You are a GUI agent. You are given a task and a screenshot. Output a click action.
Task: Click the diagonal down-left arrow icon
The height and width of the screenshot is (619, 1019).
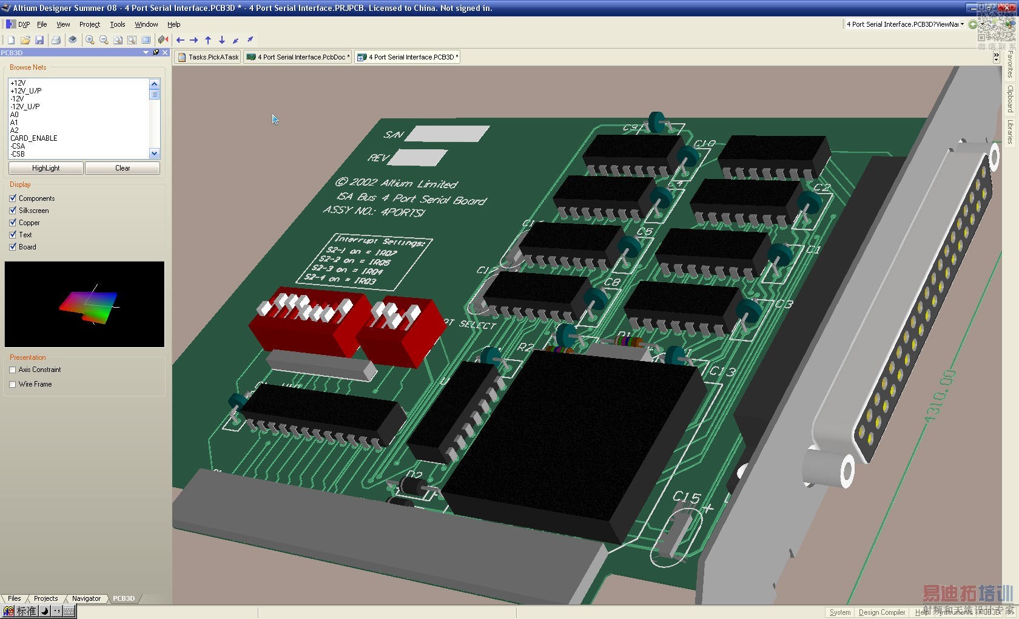[x=236, y=40]
